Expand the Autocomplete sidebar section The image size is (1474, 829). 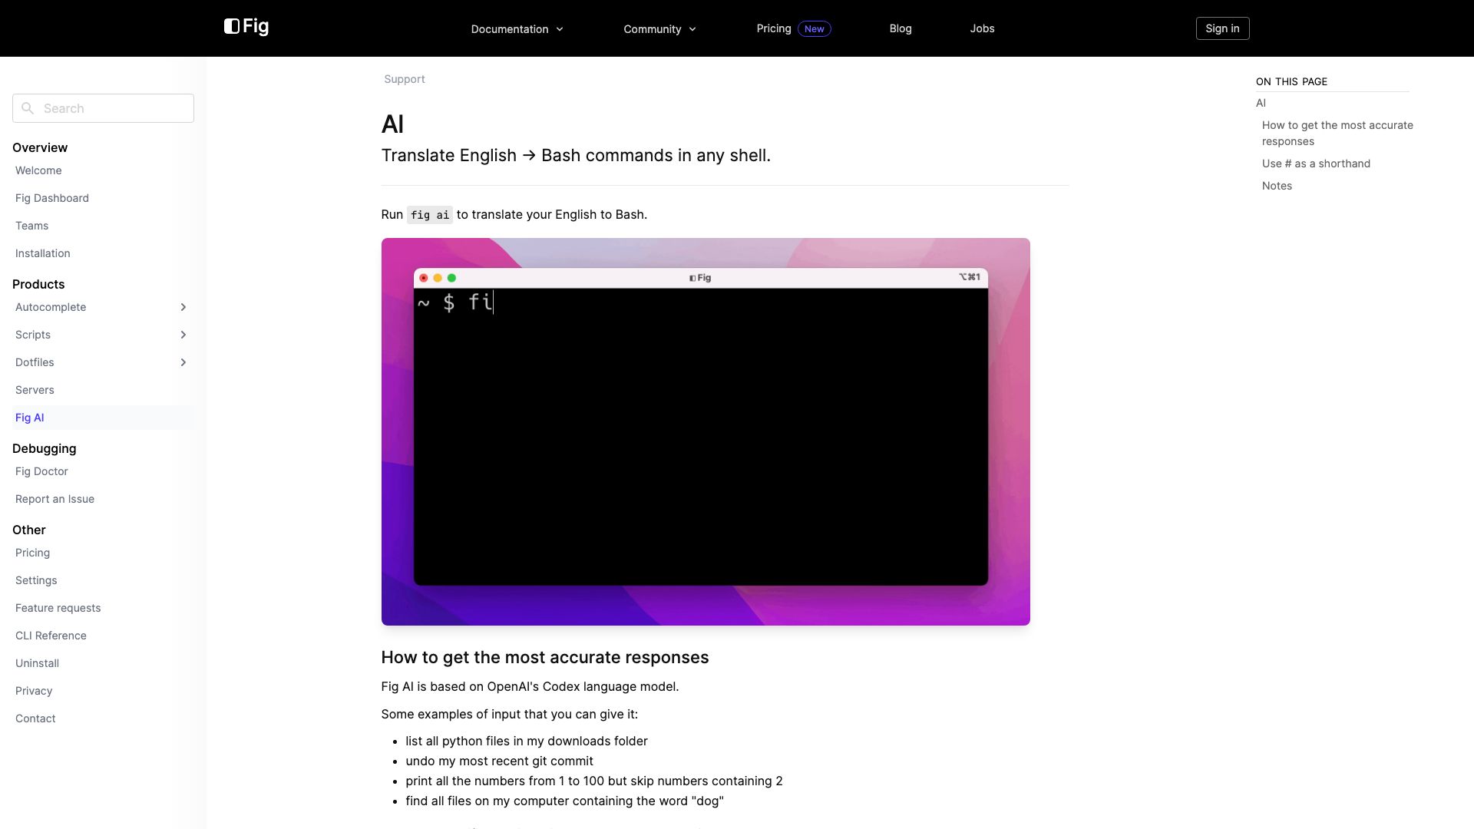click(x=183, y=307)
